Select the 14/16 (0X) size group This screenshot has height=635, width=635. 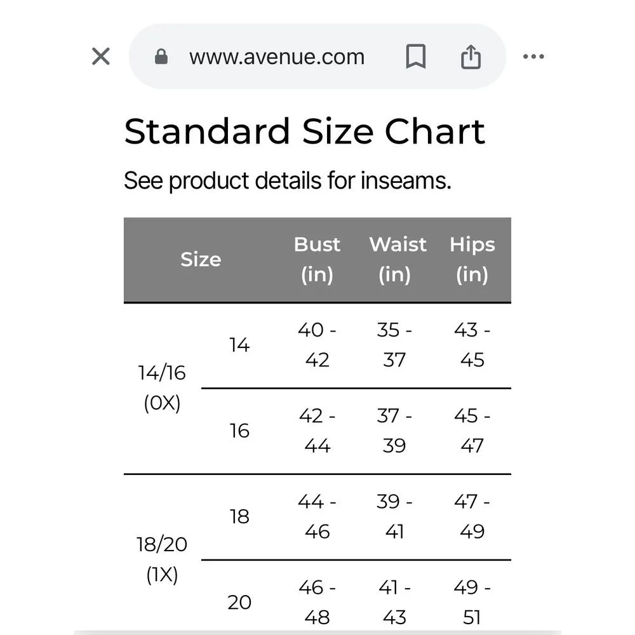(x=162, y=387)
